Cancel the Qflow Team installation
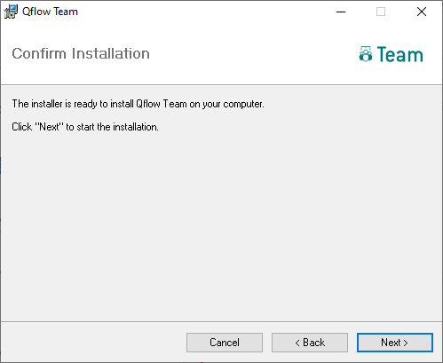The height and width of the screenshot is (363, 443). tap(225, 343)
